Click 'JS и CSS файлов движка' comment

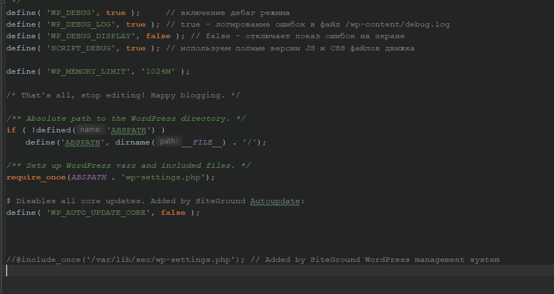click(x=360, y=48)
